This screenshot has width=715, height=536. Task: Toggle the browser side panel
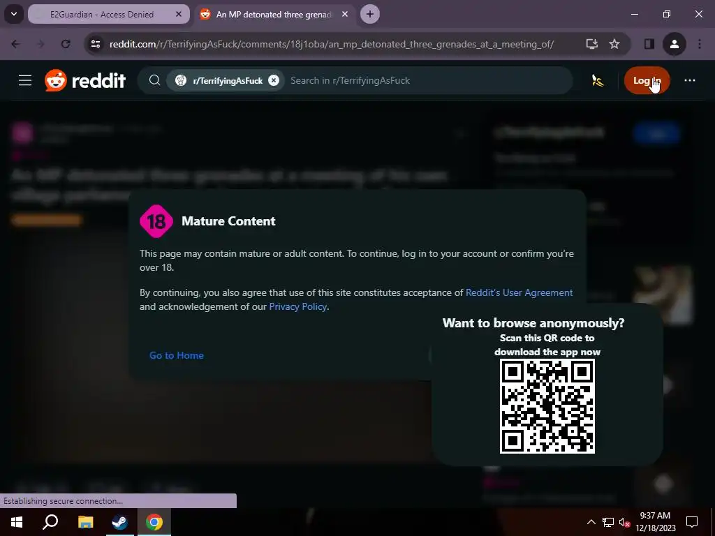pyautogui.click(x=649, y=44)
